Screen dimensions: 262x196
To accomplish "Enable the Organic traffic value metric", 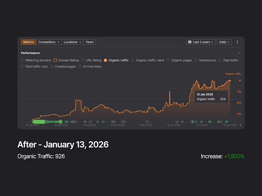I will coord(133,60).
